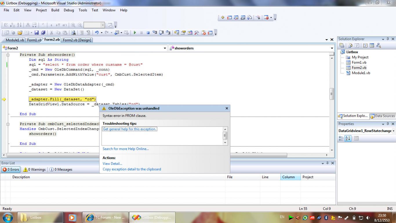
Task: Toggle the 0 Warnings filter button
Action: pos(34,170)
